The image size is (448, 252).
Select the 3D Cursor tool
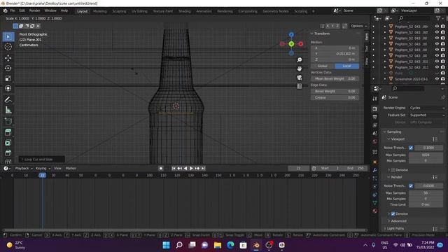[x=8, y=47]
